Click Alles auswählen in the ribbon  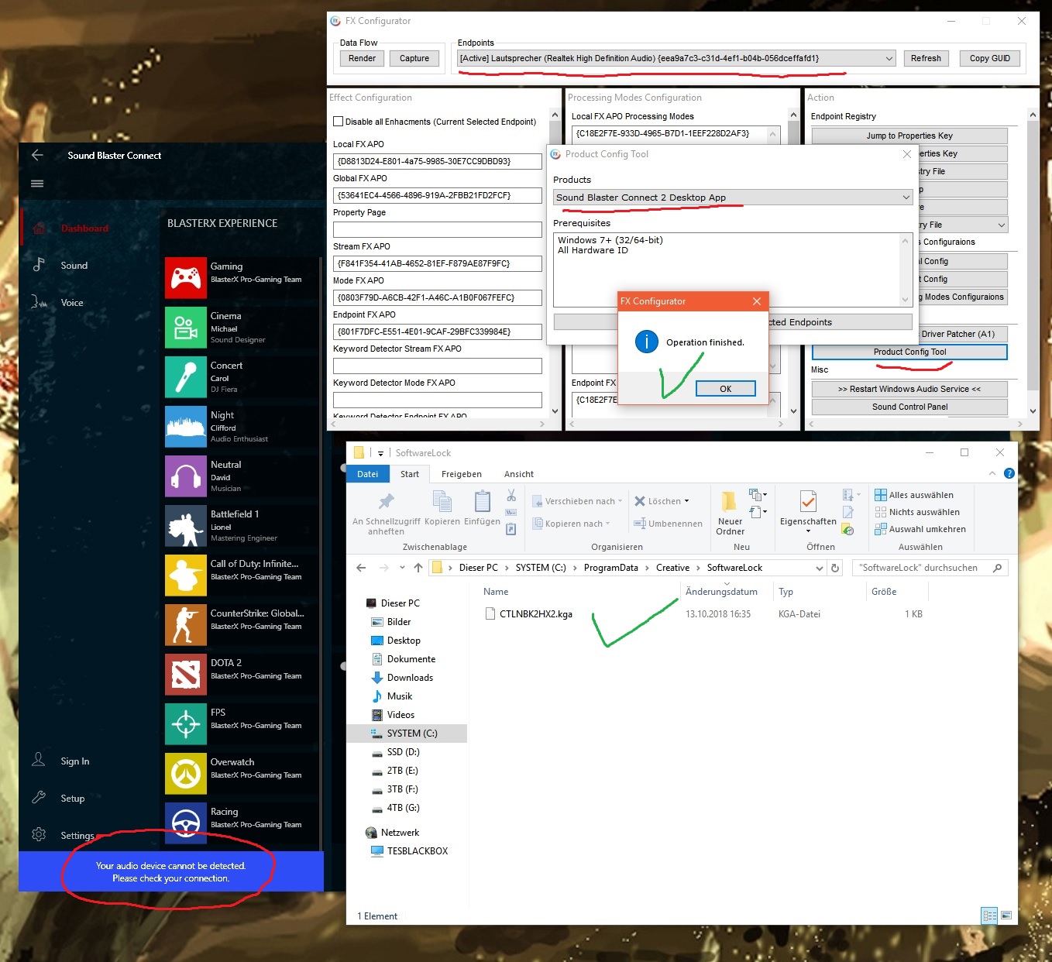pos(914,495)
